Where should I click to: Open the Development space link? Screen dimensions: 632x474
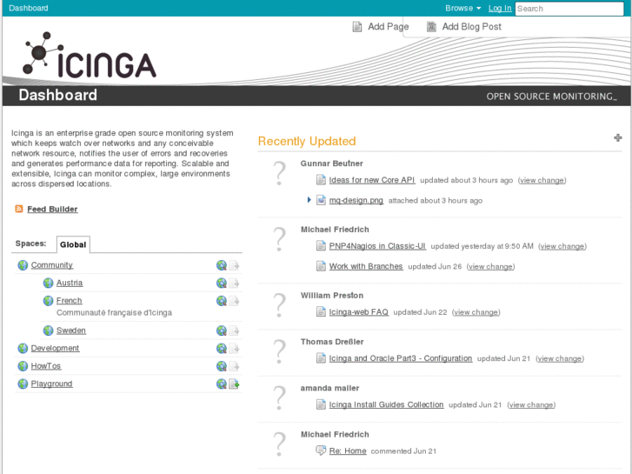[56, 348]
